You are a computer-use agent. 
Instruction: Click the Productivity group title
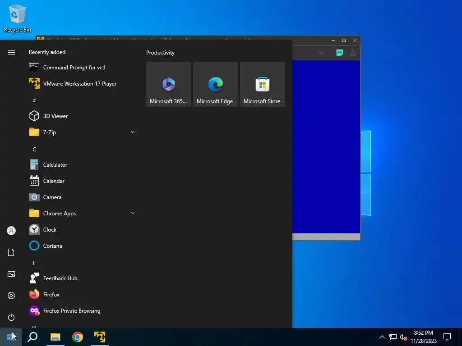coord(160,53)
